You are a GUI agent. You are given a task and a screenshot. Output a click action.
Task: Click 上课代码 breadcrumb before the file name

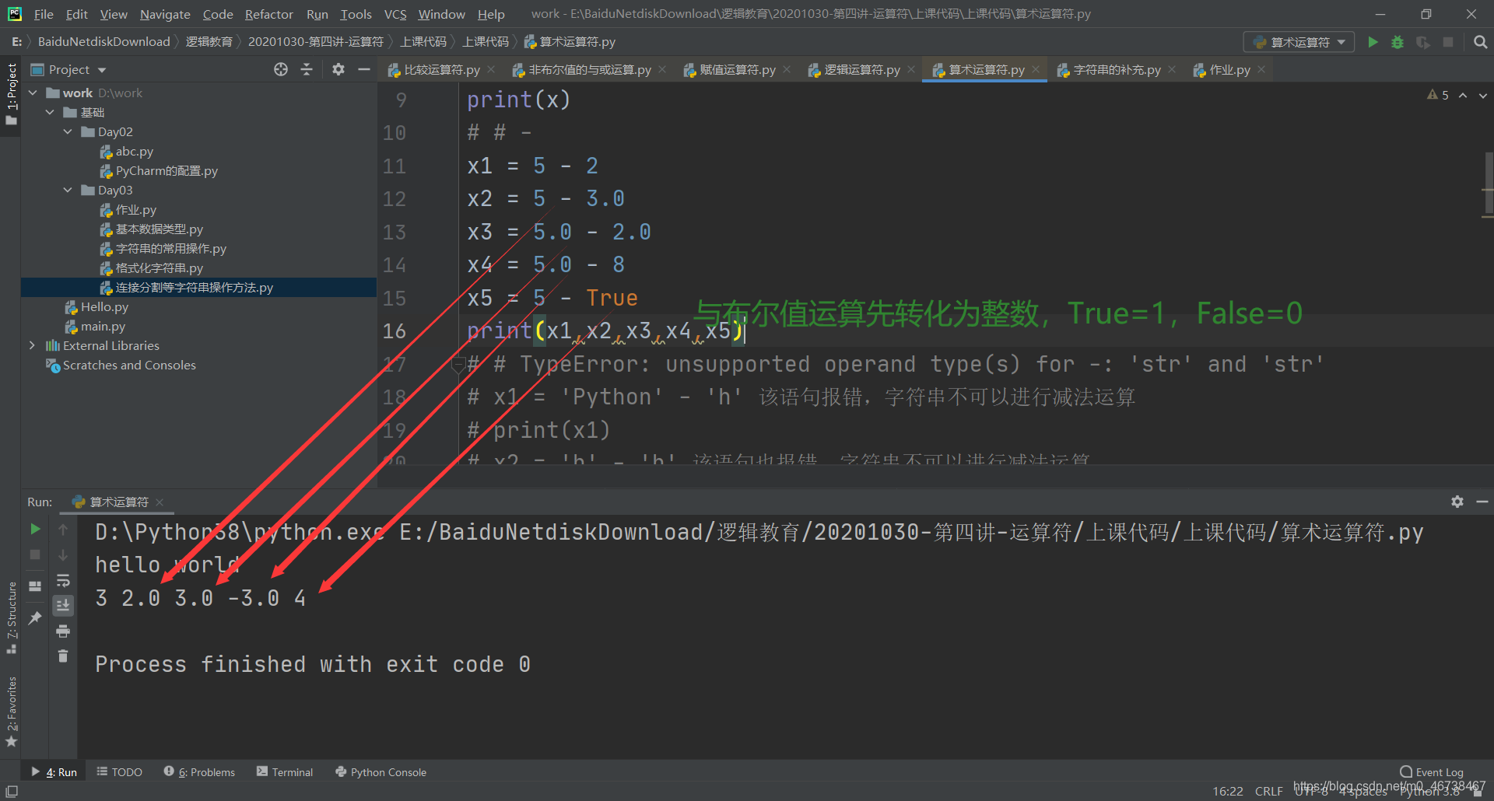(486, 42)
